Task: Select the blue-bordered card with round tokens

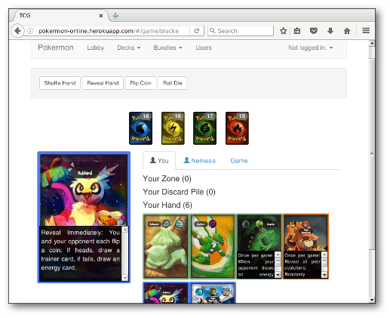Action: click(x=213, y=292)
